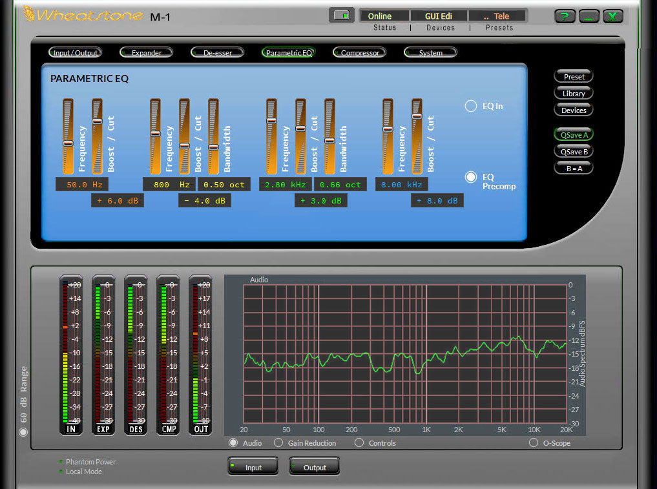Click the + 6.0 dB gain value field
Image resolution: width=657 pixels, height=489 pixels.
118,201
